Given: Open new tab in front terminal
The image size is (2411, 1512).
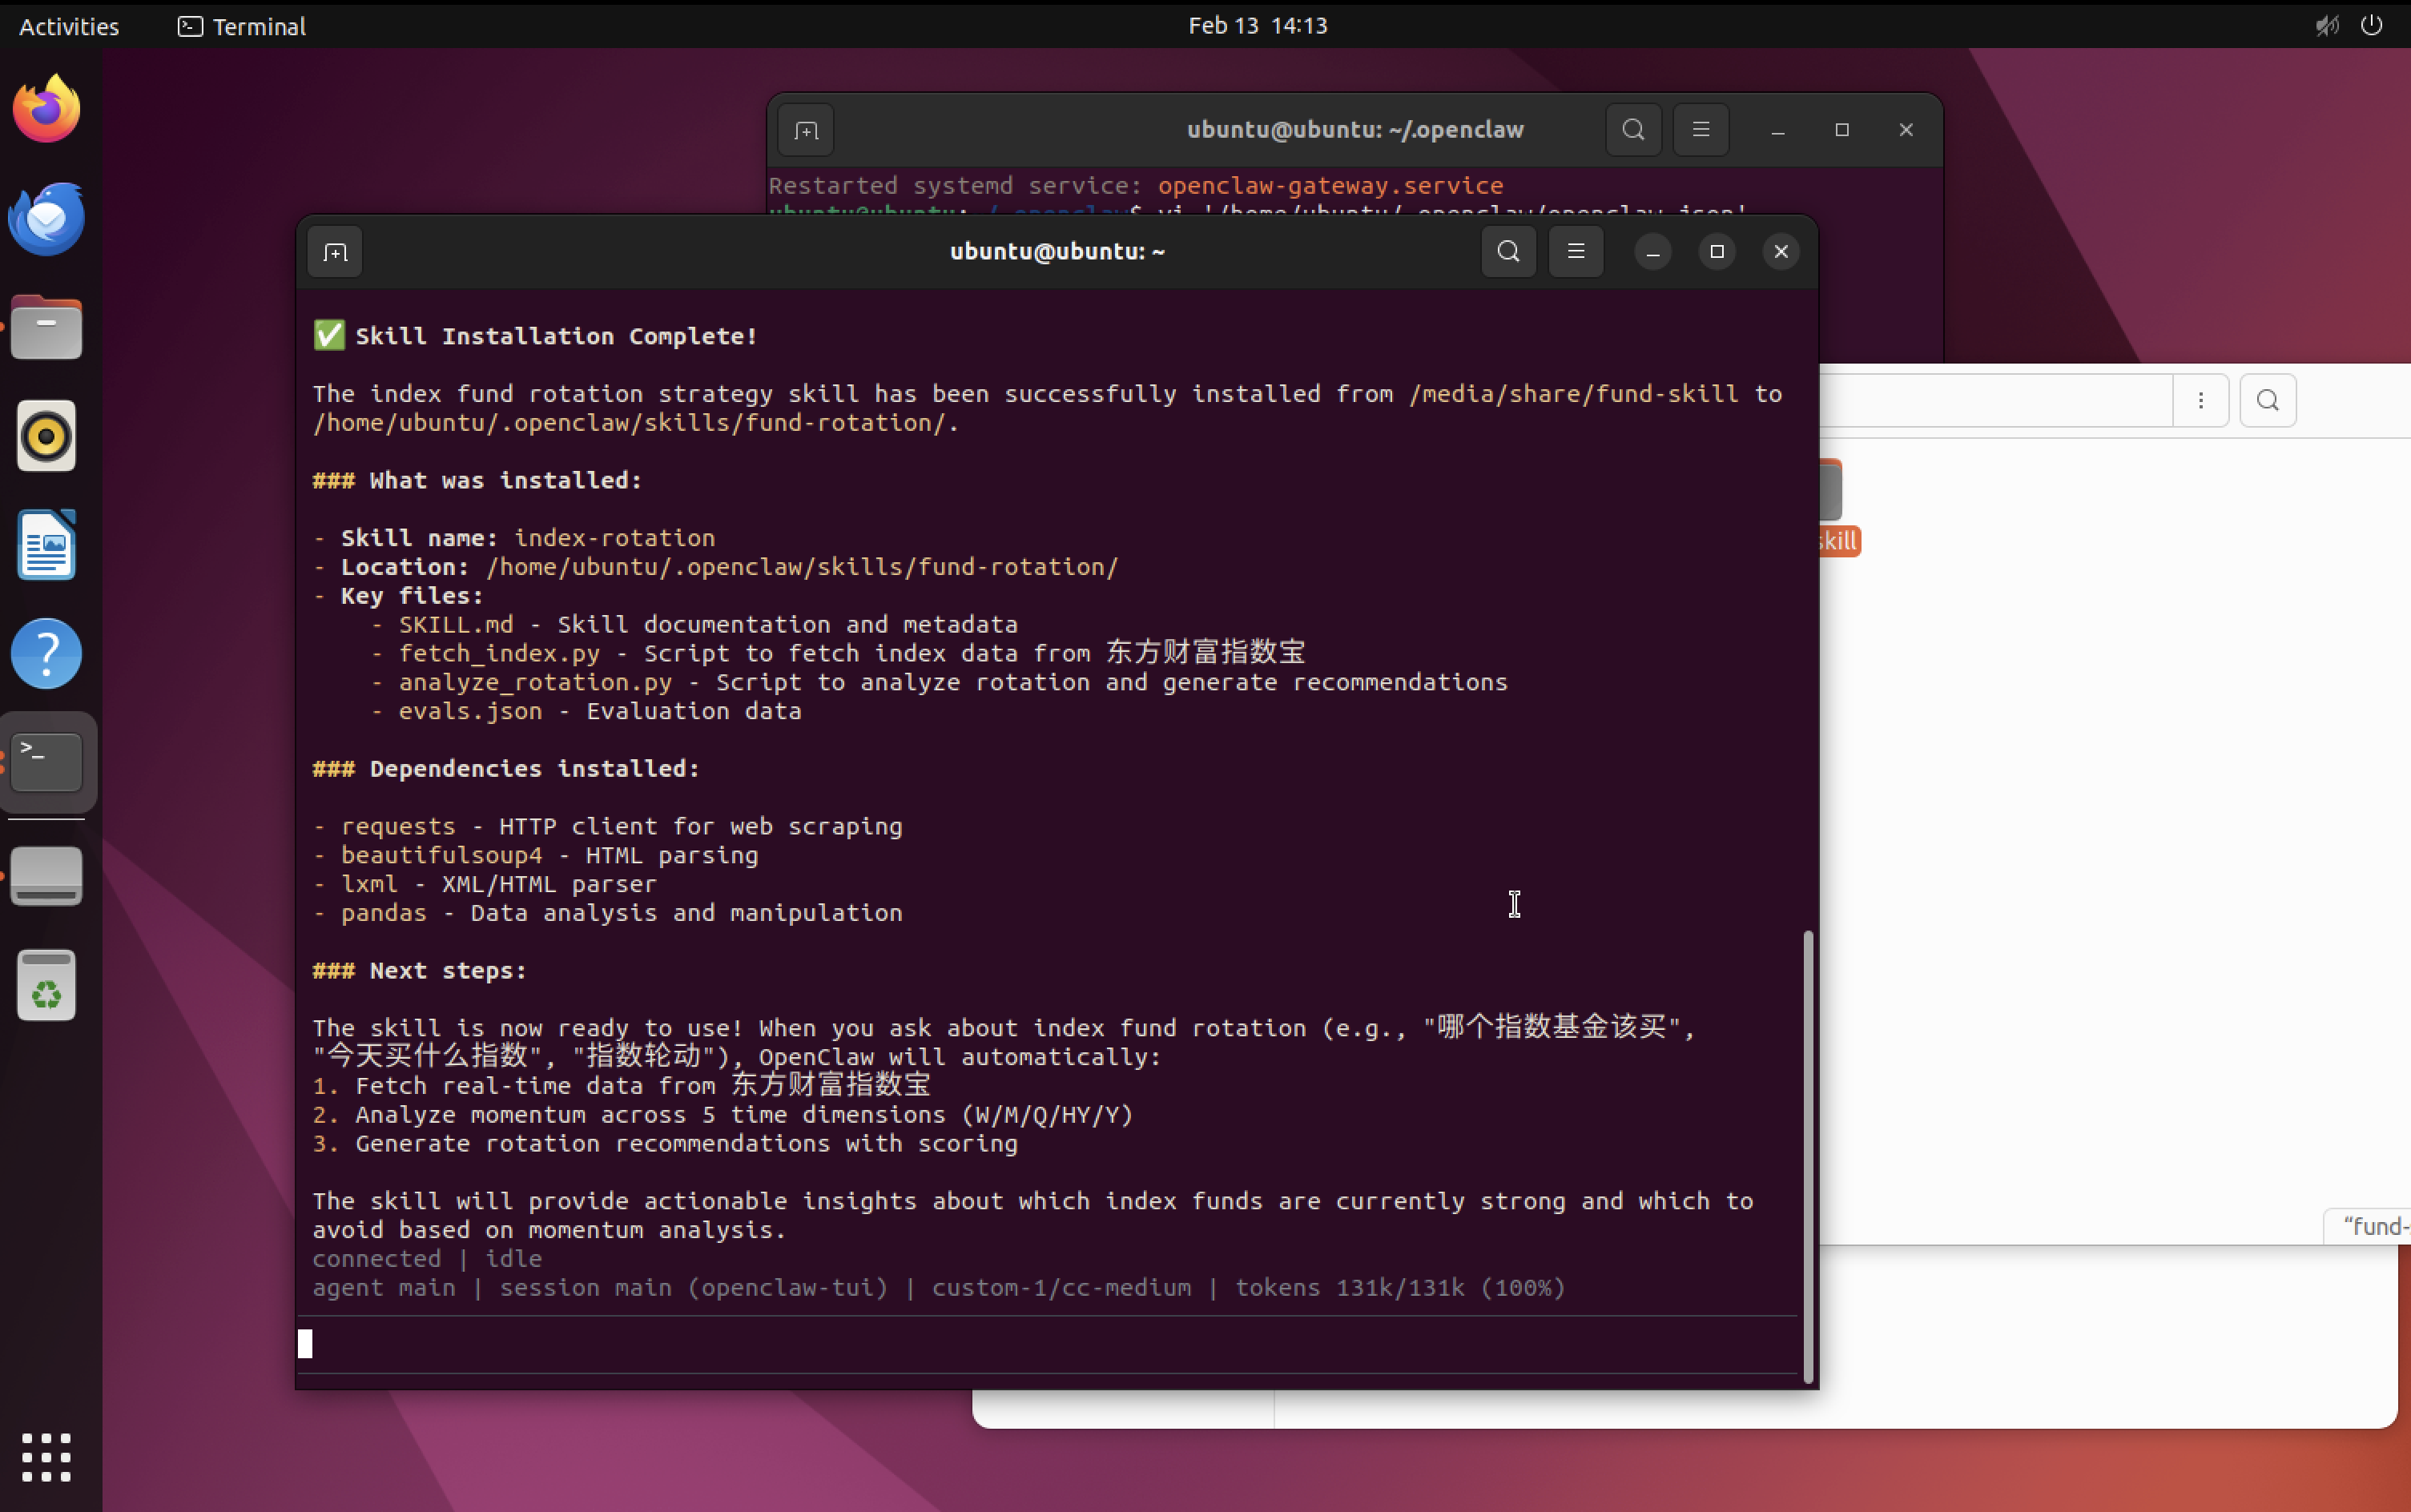Looking at the screenshot, I should pos(335,252).
